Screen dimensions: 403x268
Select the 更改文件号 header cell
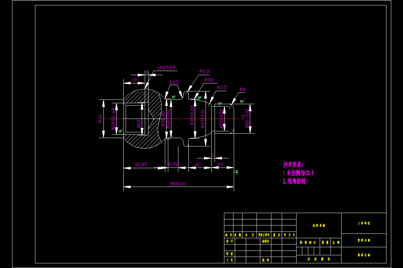[x=264, y=235]
